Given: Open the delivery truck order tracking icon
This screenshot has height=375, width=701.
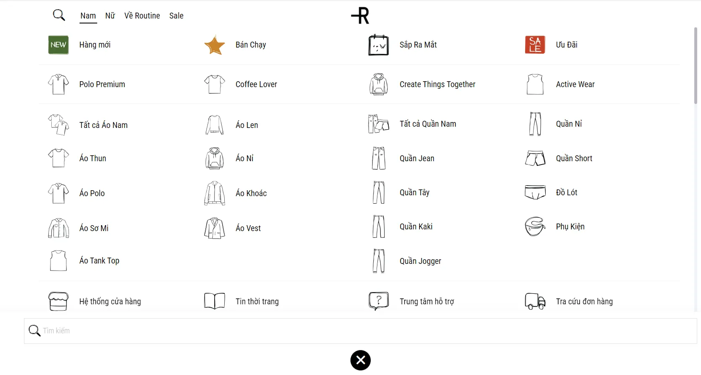Looking at the screenshot, I should pos(535,301).
